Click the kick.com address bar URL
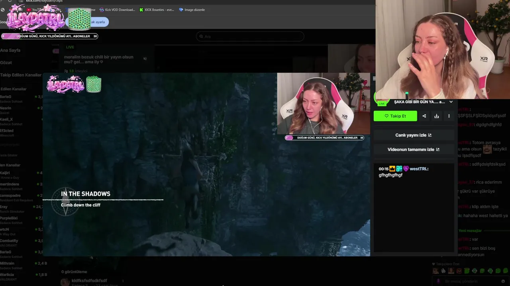The width and height of the screenshot is (510, 286). pyautogui.click(x=44, y=1)
